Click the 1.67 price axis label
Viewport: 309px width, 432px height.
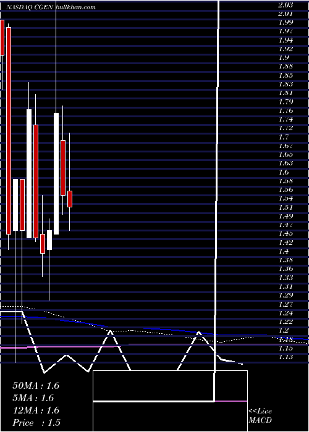(x=286, y=146)
